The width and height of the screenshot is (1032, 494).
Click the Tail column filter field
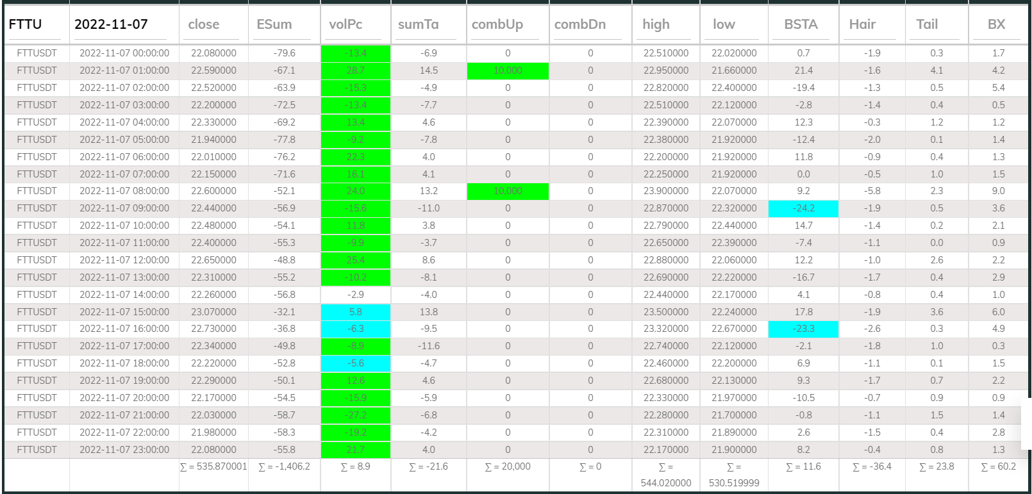(x=936, y=24)
